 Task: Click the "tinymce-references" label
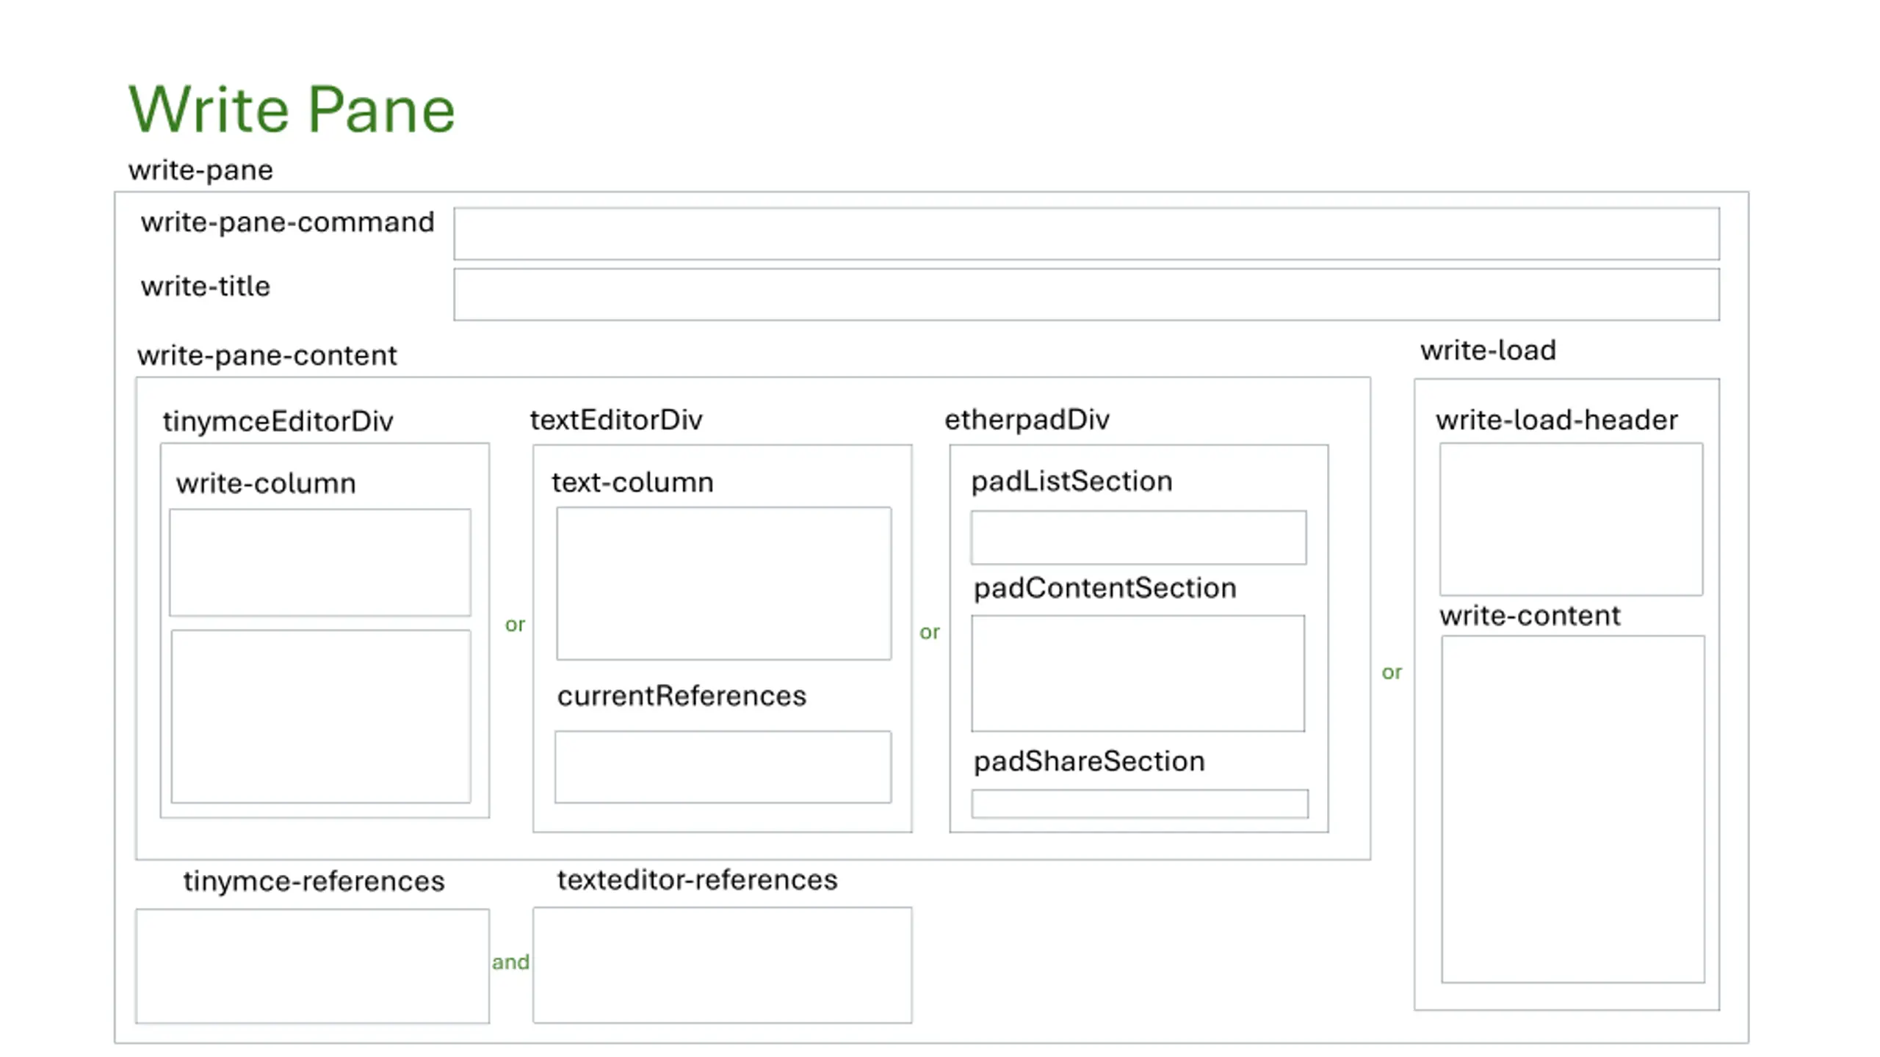[314, 881]
